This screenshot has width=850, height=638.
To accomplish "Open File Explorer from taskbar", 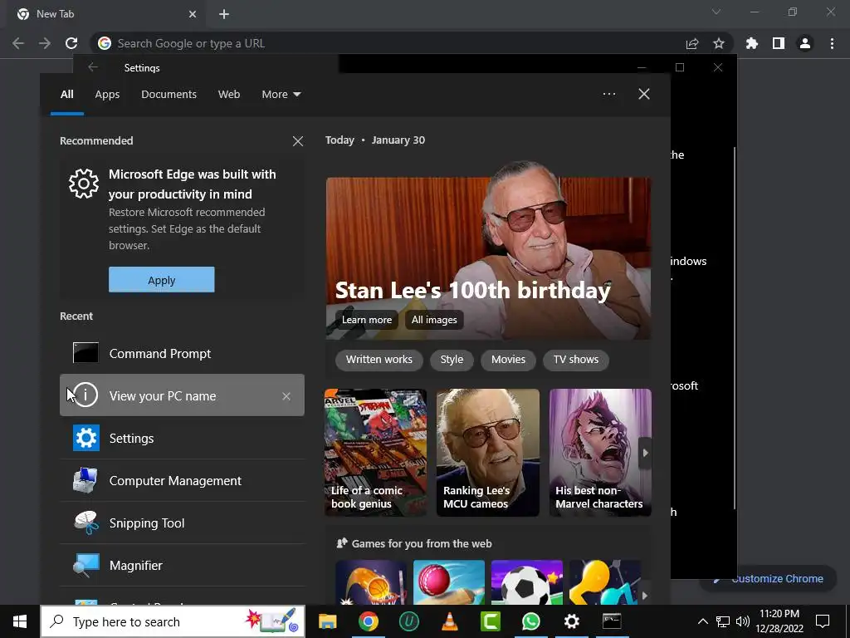I will (327, 621).
